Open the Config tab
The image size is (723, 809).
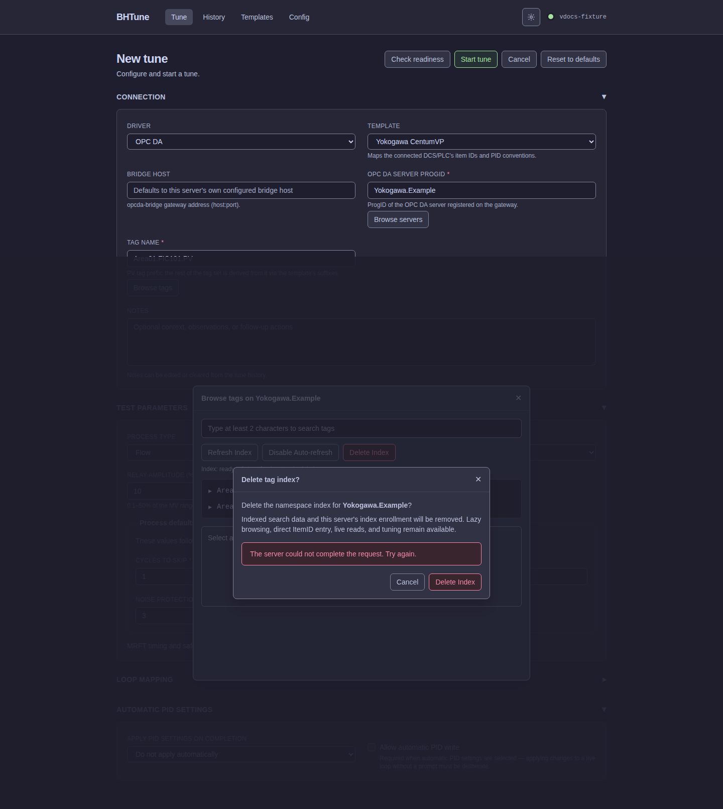[299, 17]
